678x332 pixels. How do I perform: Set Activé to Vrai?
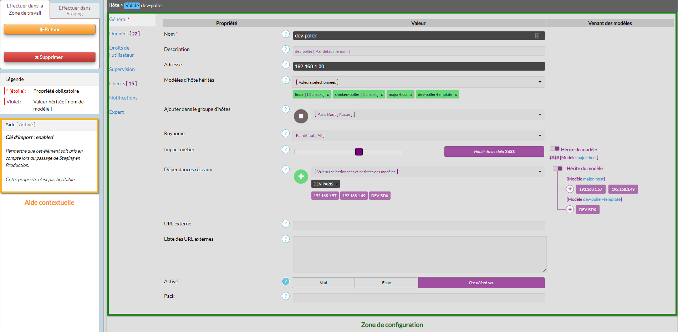coord(323,283)
